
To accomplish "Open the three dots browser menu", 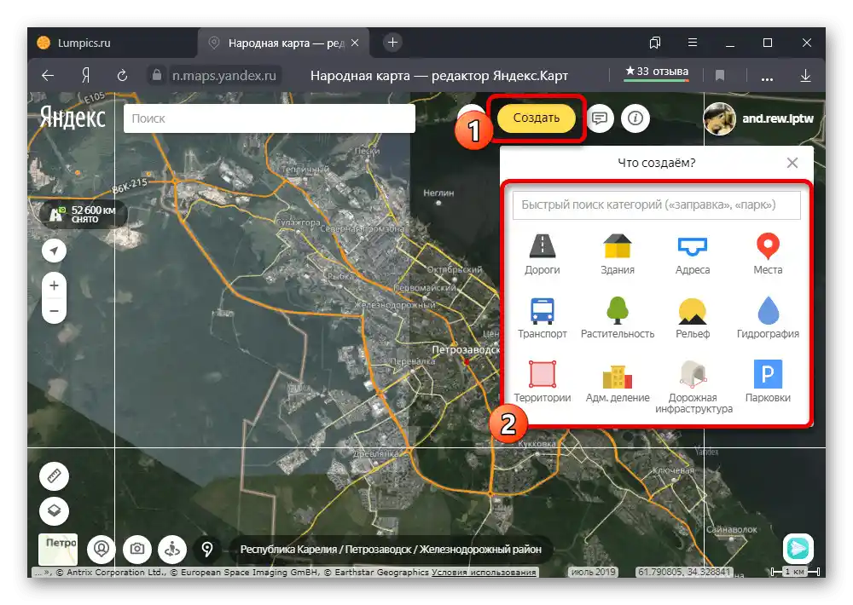I will pyautogui.click(x=767, y=78).
